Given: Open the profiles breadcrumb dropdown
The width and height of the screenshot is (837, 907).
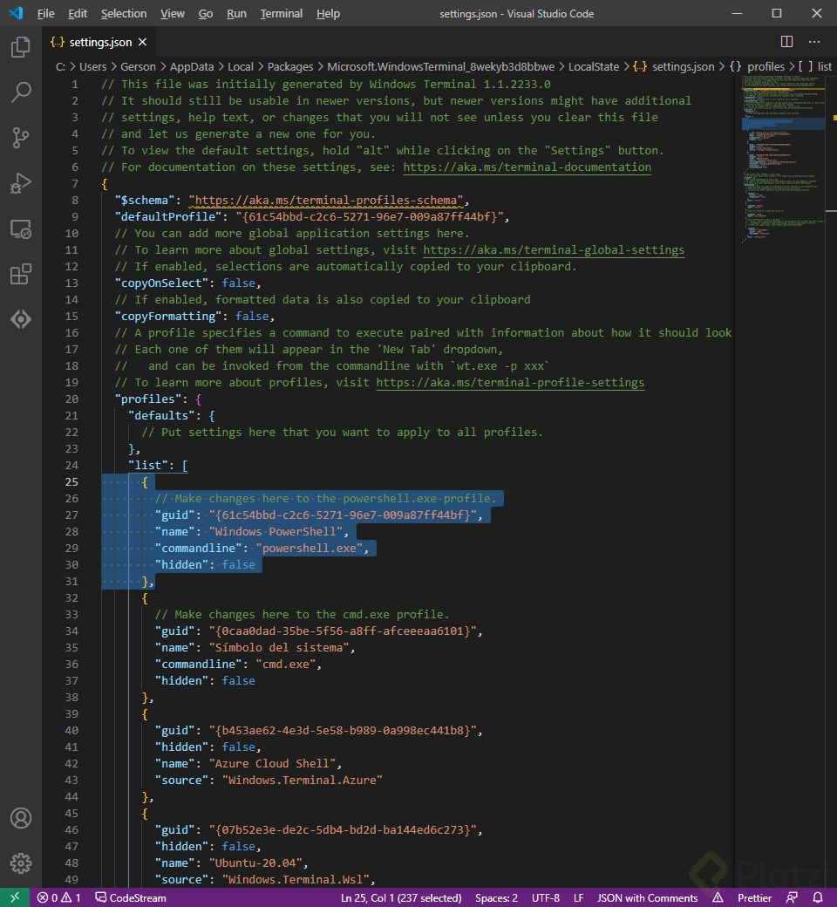Looking at the screenshot, I should [x=766, y=66].
